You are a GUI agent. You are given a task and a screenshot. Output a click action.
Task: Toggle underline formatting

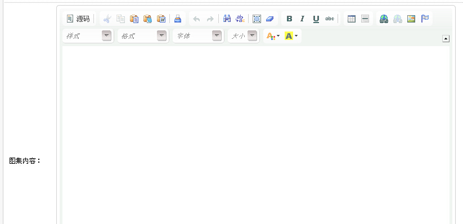[316, 19]
